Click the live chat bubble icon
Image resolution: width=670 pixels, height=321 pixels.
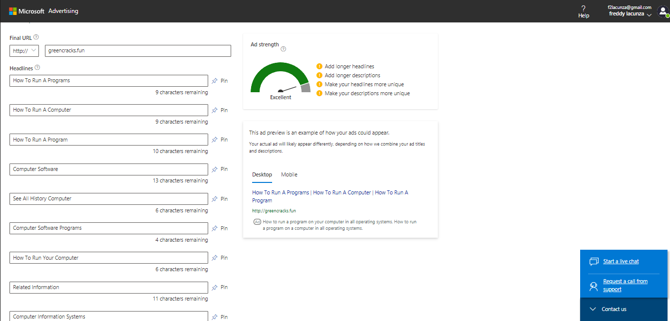coord(594,262)
